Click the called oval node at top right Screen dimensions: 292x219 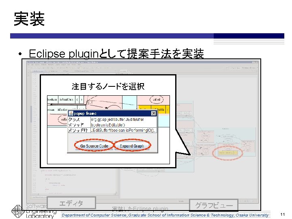click(x=157, y=99)
